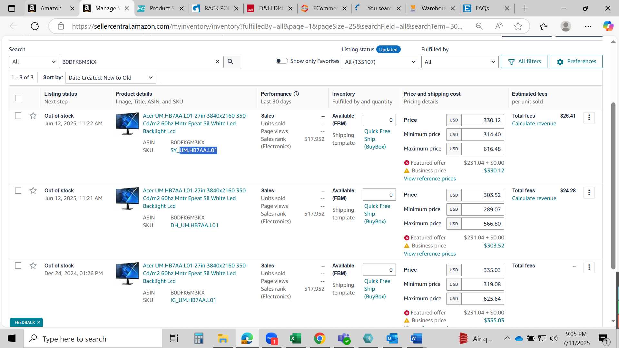
Task: Close the FEEDBACK tab
Action: point(39,322)
